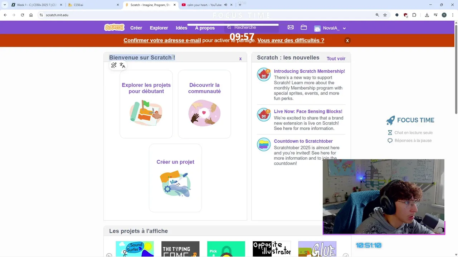Open Live Now: Face Sensing Blocks headline

308,111
